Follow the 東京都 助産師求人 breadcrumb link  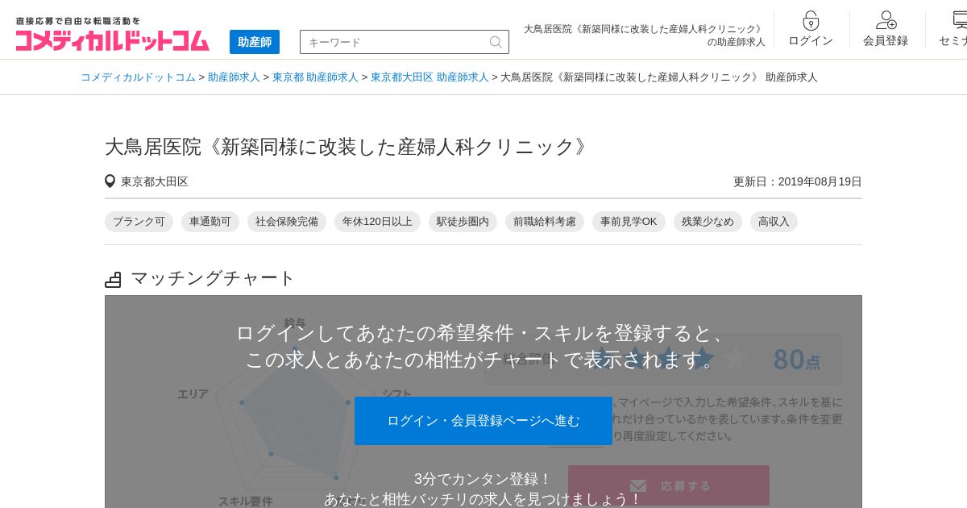[x=315, y=77]
